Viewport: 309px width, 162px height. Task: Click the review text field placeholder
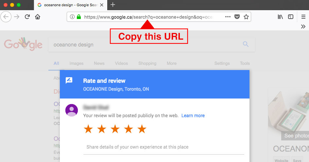coord(137,147)
